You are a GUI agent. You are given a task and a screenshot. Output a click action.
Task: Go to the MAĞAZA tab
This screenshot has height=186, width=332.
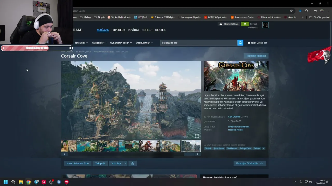click(103, 30)
